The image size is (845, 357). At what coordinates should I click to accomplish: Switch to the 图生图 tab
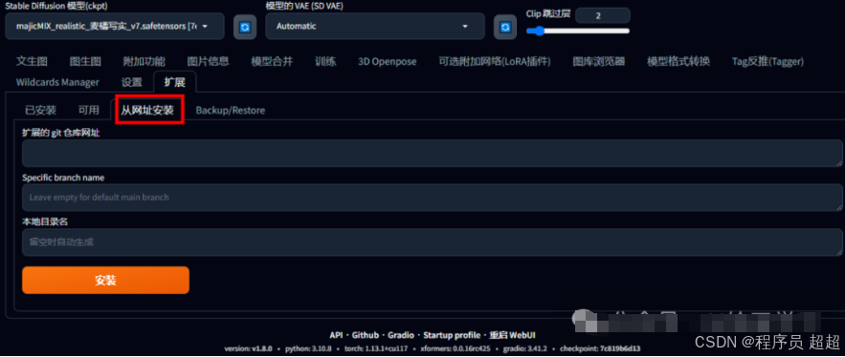click(85, 61)
